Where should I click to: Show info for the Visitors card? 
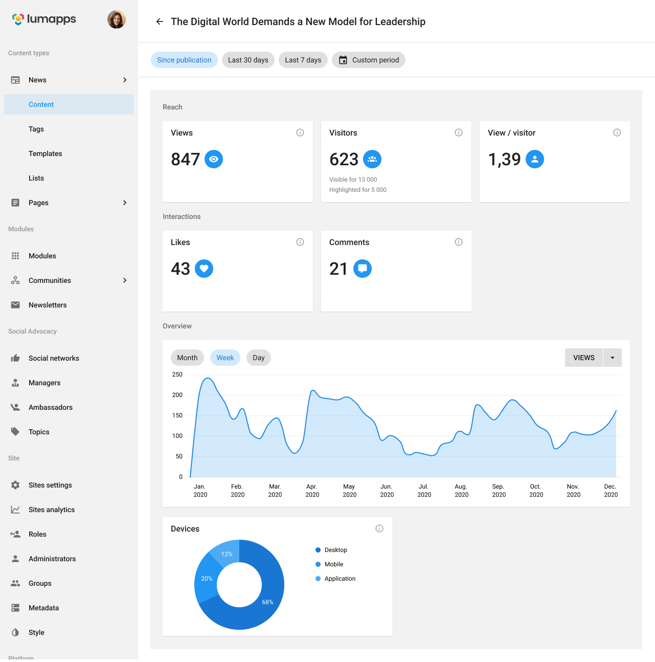pyautogui.click(x=459, y=133)
